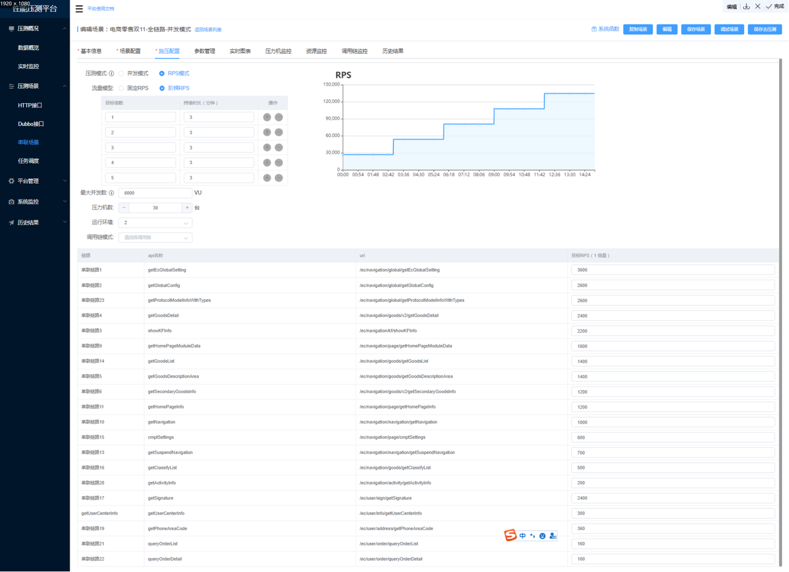The image size is (789, 572).
Task: Add a step after the multiplier 4 row
Action: [x=267, y=162]
